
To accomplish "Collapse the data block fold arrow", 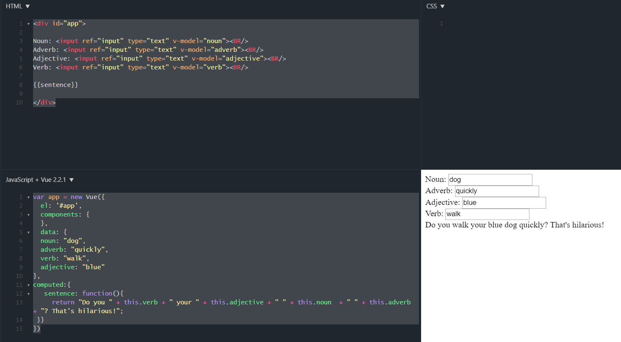I will point(28,232).
